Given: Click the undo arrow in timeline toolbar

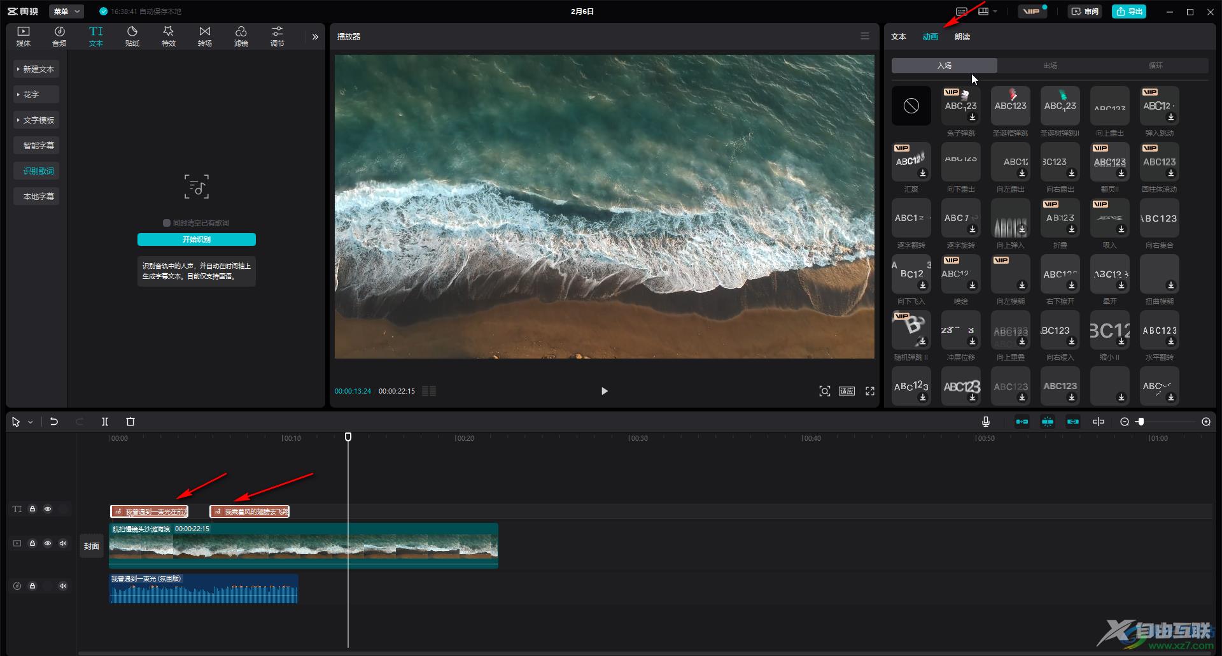Looking at the screenshot, I should [54, 422].
